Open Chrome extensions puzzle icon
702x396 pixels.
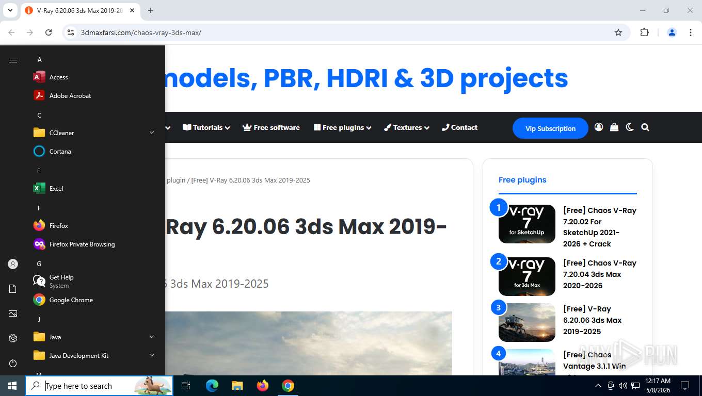tap(644, 32)
